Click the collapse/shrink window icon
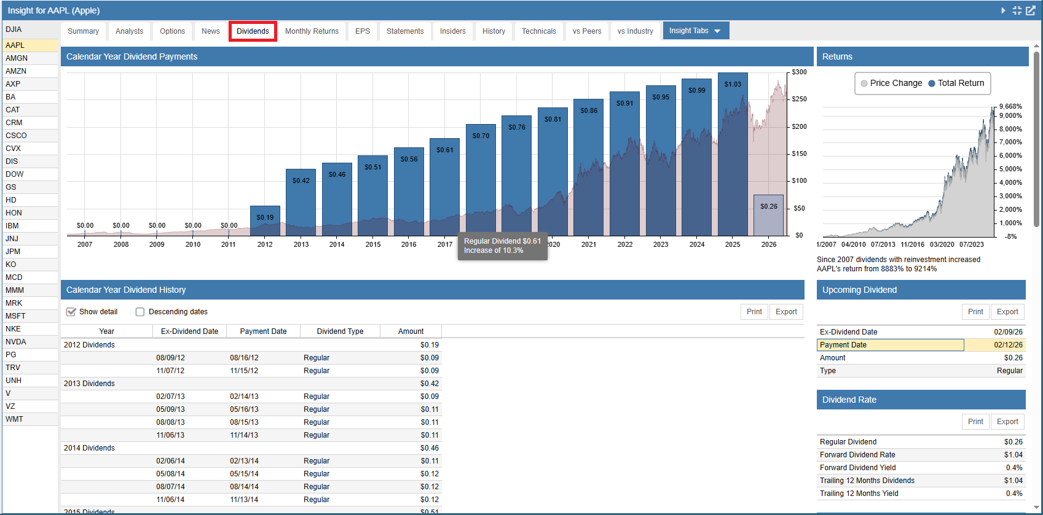Image resolution: width=1043 pixels, height=515 pixels. pyautogui.click(x=1017, y=10)
